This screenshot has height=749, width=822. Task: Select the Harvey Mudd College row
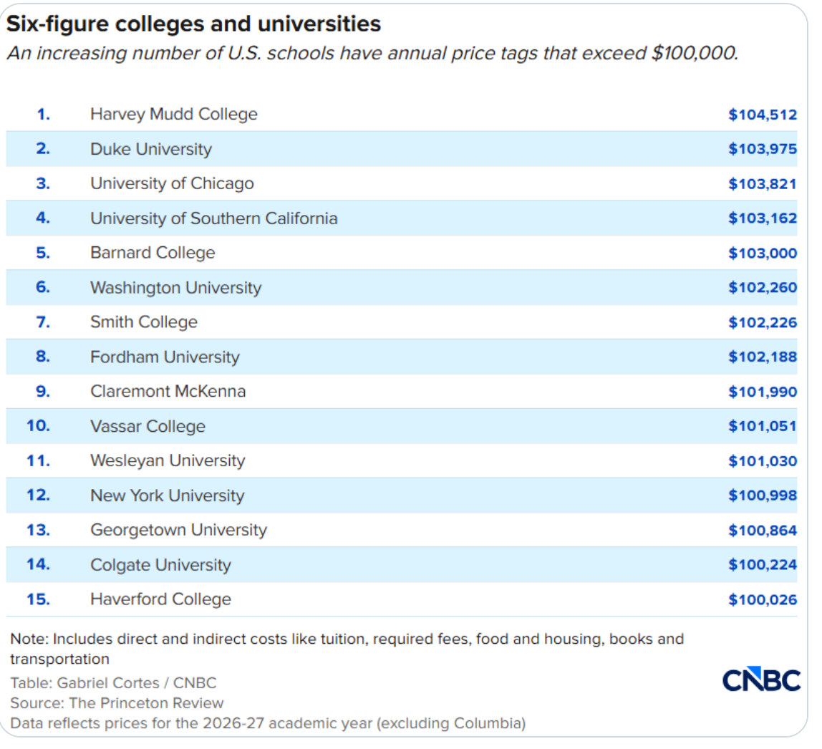click(402, 115)
